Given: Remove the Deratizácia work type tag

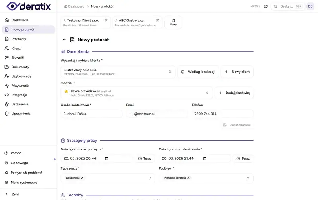Looking at the screenshot, I should click(82, 178).
